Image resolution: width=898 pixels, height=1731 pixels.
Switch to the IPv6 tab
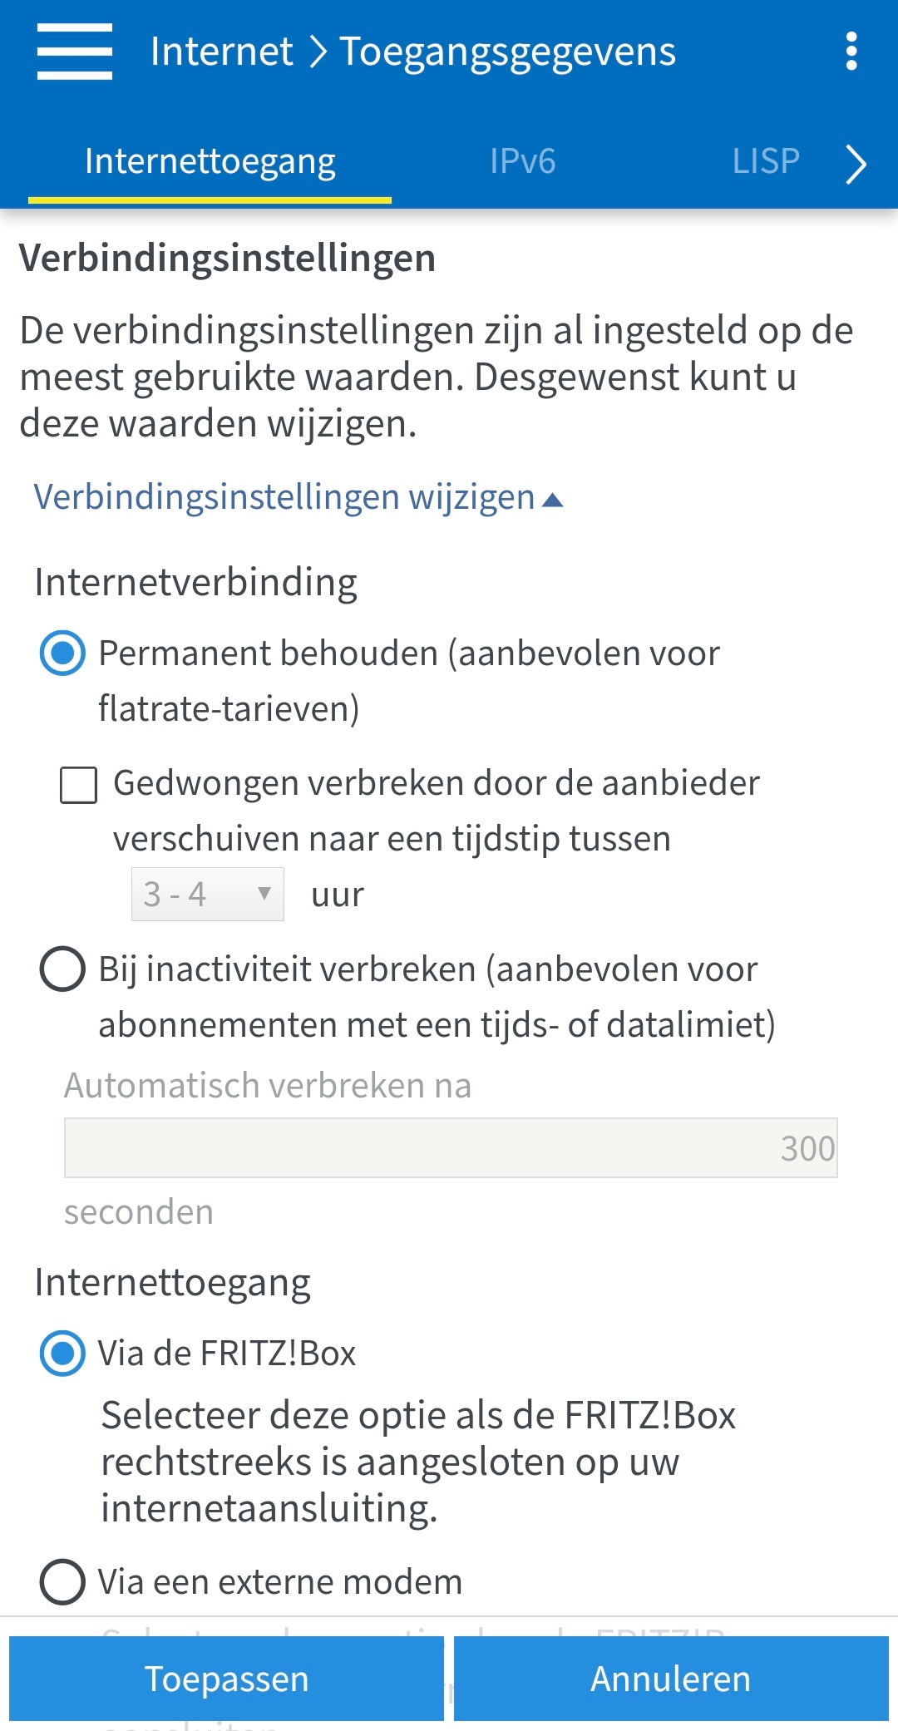(522, 161)
